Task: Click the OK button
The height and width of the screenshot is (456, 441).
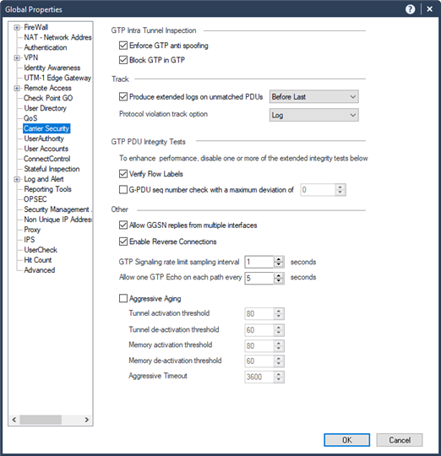Action: [x=346, y=440]
